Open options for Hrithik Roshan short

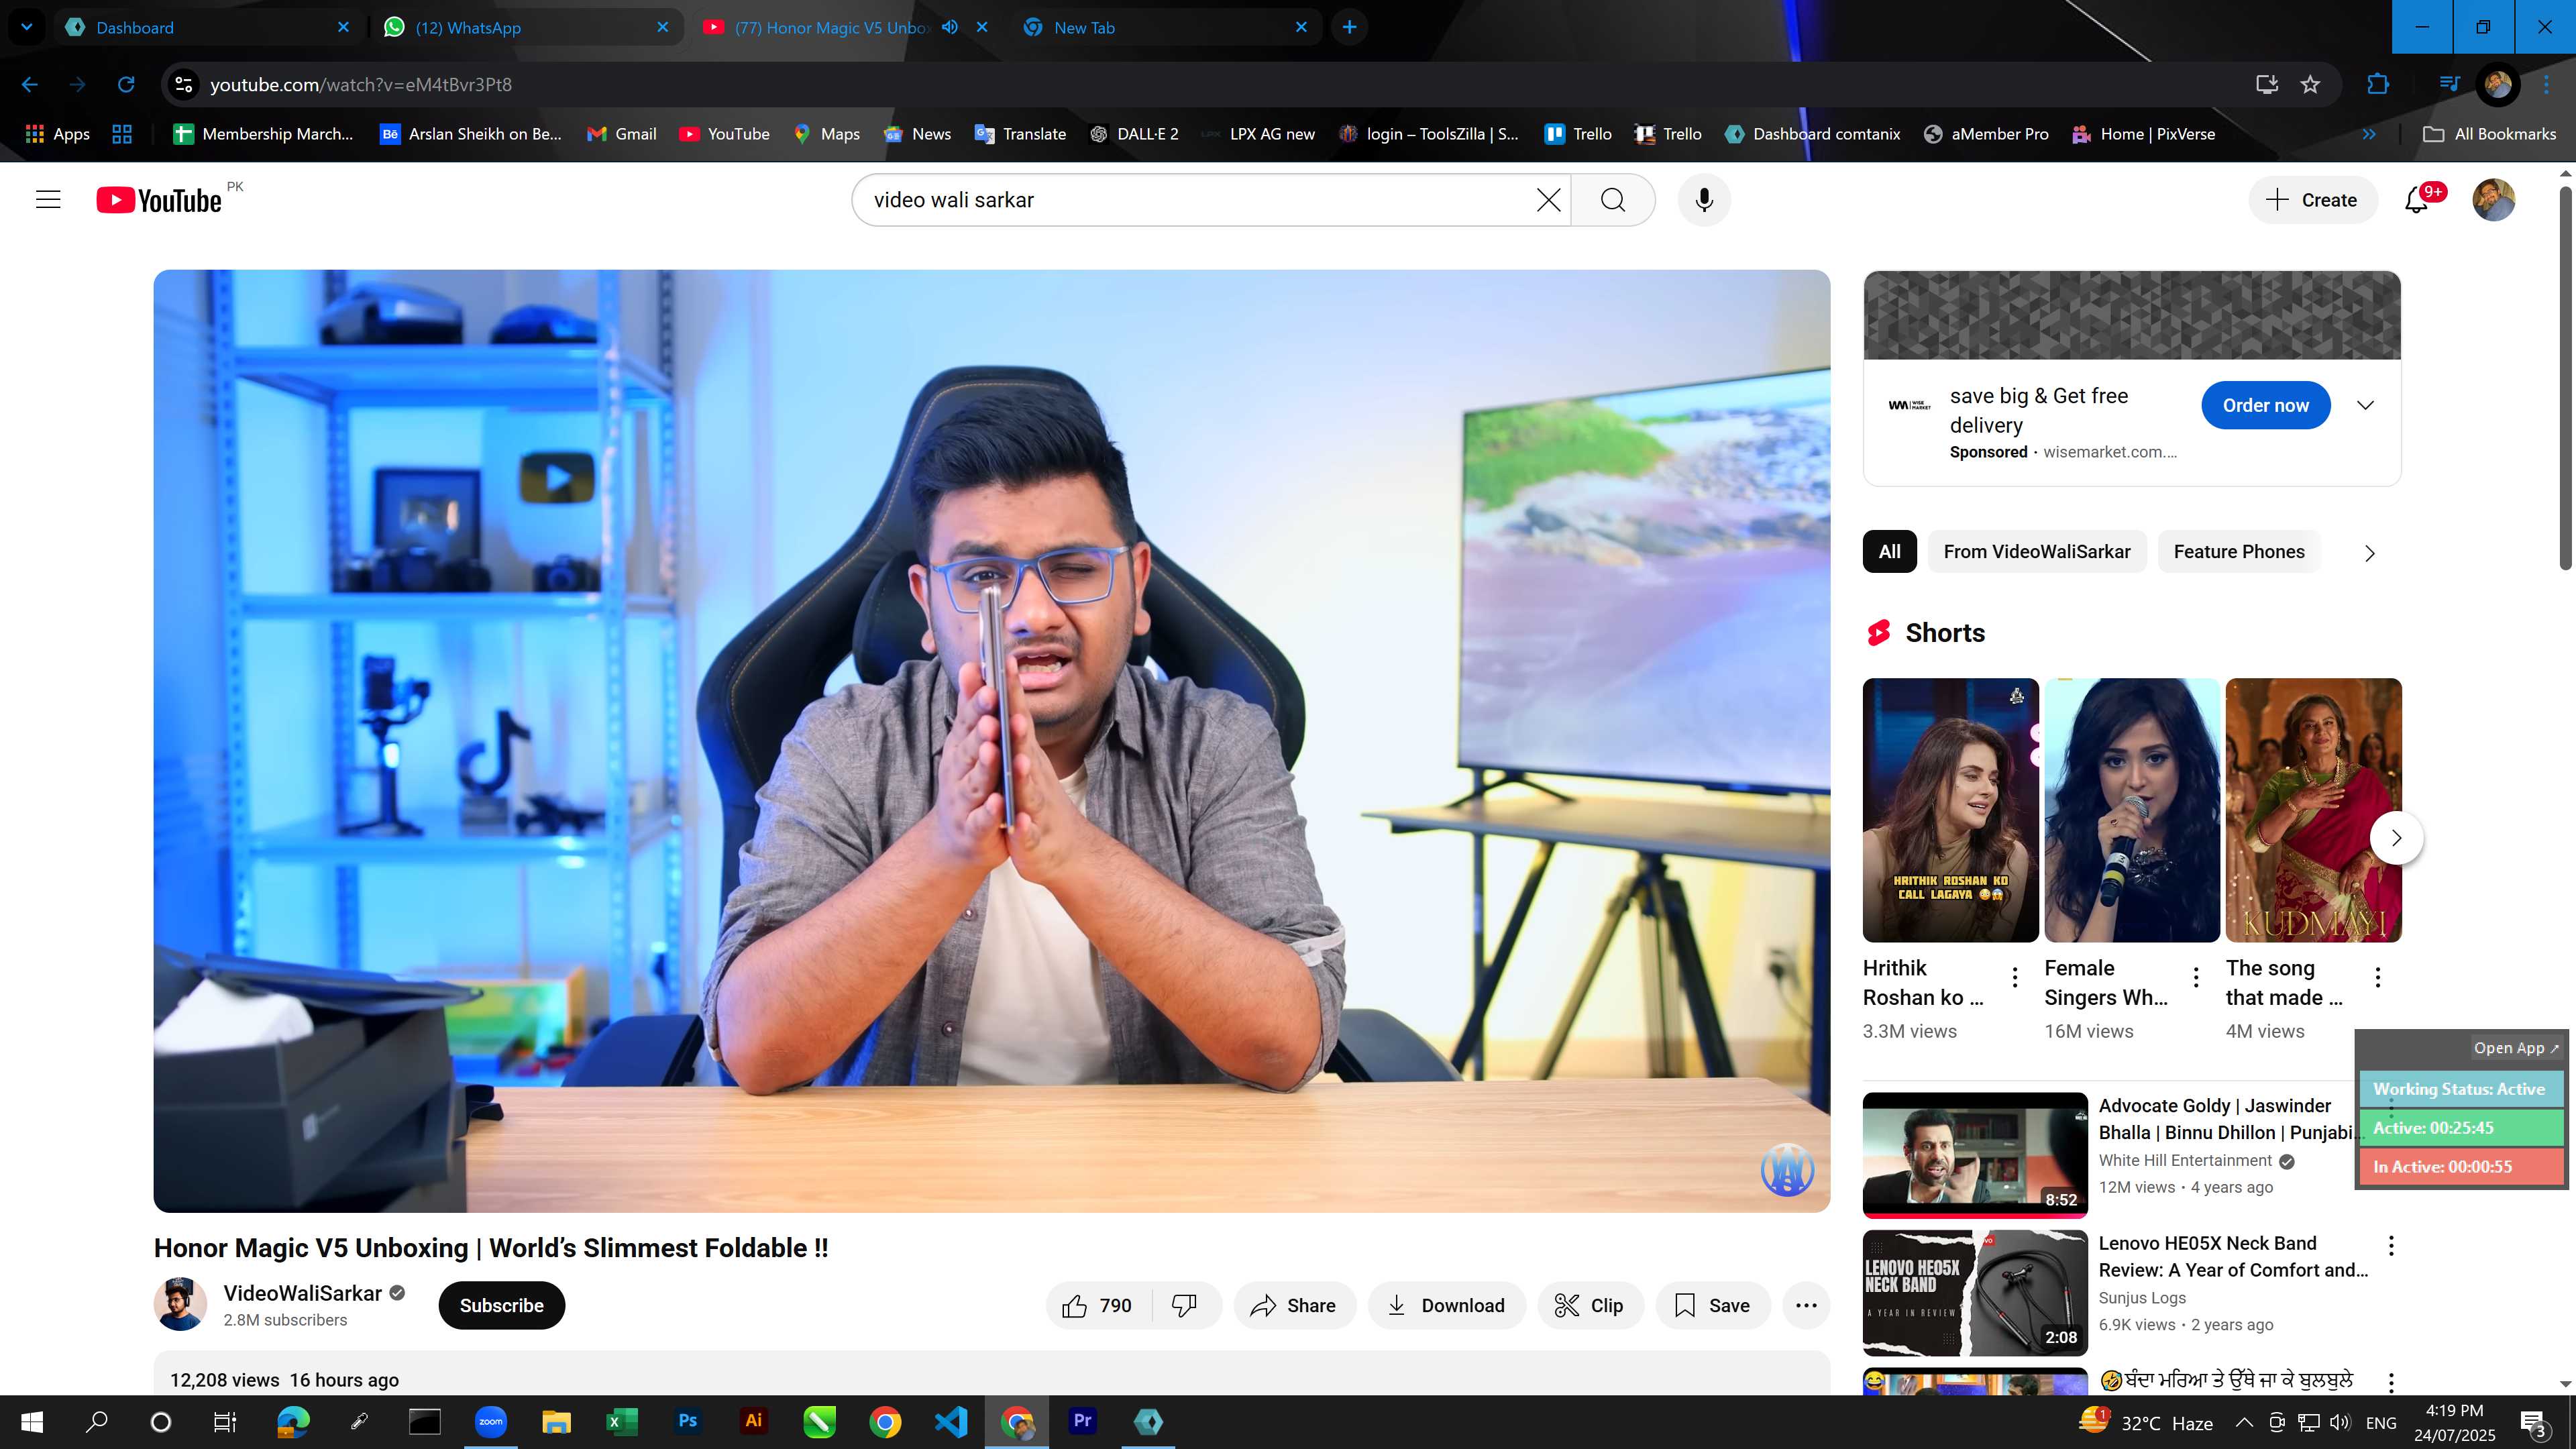2015,977
